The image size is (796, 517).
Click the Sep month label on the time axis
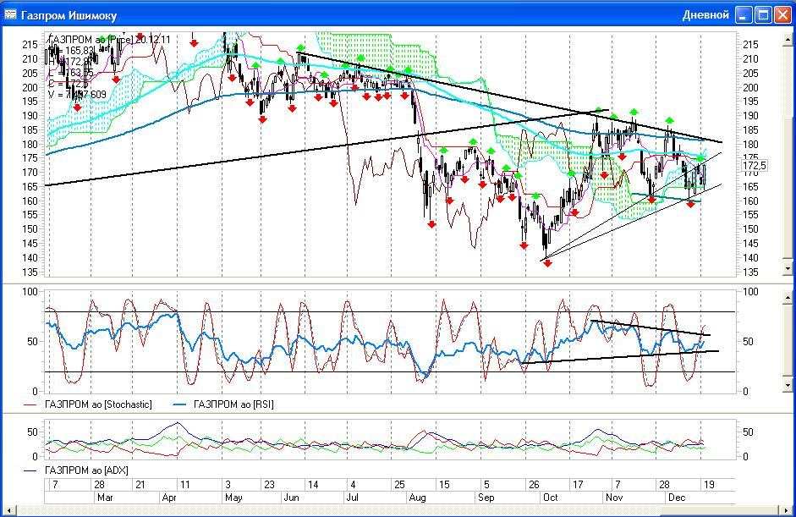point(486,498)
